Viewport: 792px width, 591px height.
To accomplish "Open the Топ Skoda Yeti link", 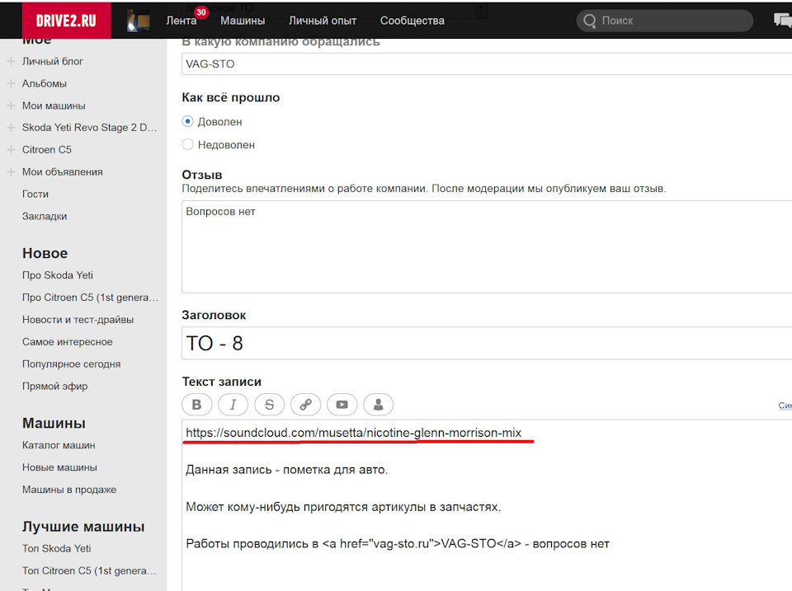I will pos(57,548).
